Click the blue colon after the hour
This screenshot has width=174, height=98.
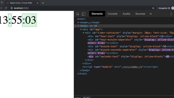pyautogui.click(x=10, y=21)
